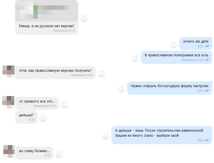Like 'отче, как православную версию получить?' message
Viewport: 214px width, 163px height.
coord(101,73)
